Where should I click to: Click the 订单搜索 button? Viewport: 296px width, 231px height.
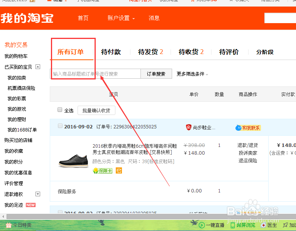[156, 74]
